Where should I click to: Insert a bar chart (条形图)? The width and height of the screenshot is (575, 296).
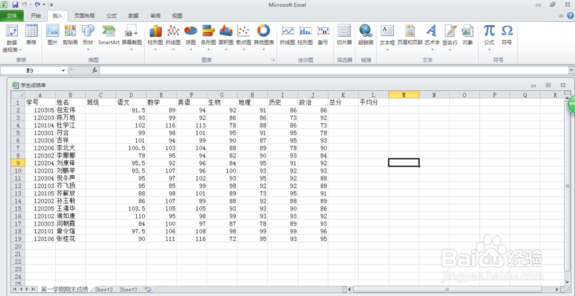point(208,37)
